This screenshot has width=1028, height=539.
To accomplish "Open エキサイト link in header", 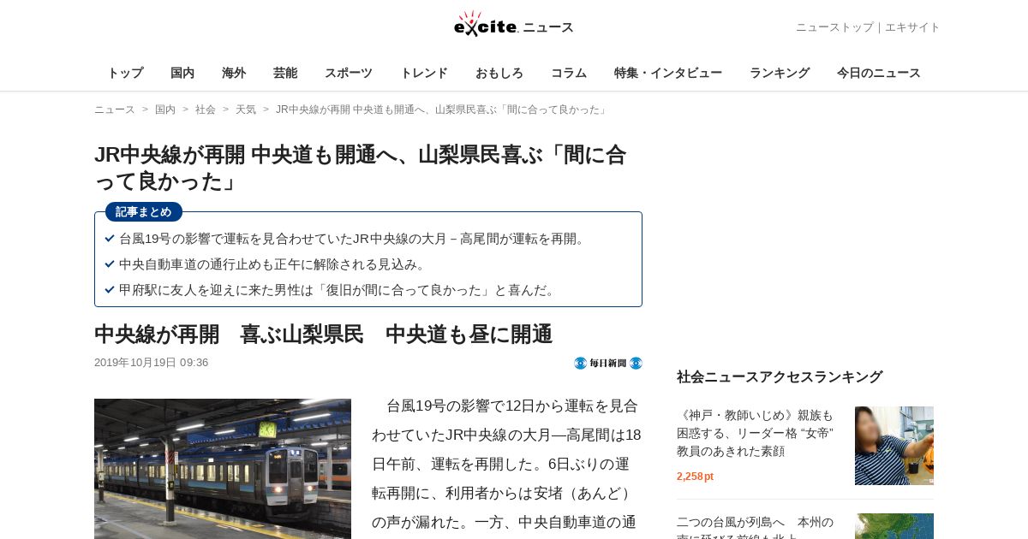I will (x=912, y=27).
